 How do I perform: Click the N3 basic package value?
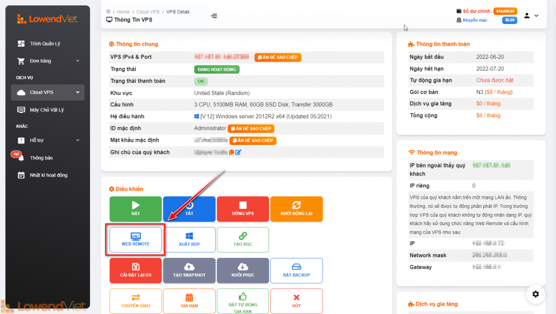pos(494,92)
